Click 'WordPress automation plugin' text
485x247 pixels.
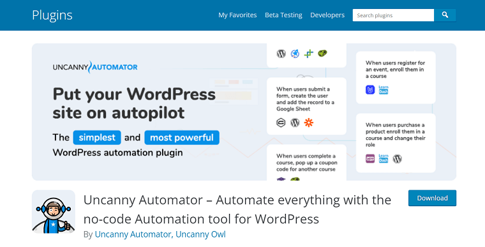117,153
